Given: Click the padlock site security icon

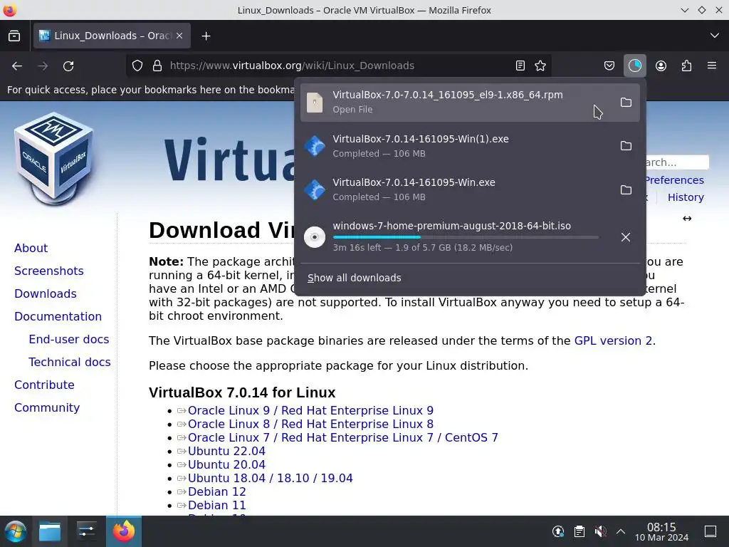Looking at the screenshot, I should (x=157, y=66).
